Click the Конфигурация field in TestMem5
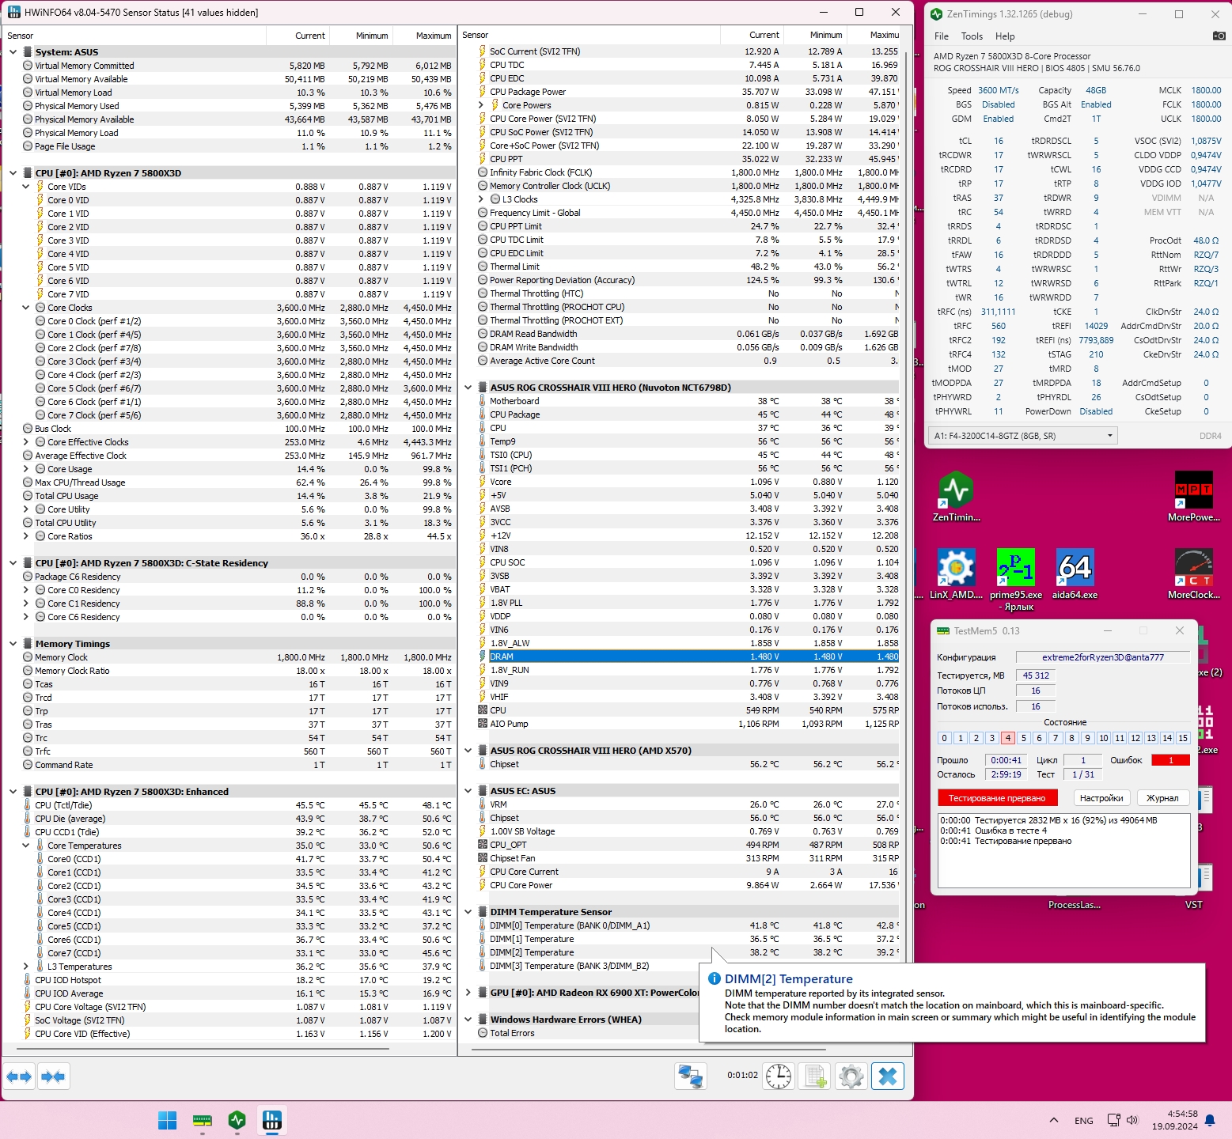The image size is (1232, 1139). (x=1103, y=657)
